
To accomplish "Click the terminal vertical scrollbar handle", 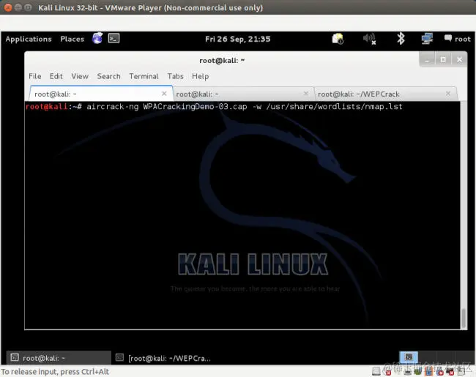I will tap(464, 318).
